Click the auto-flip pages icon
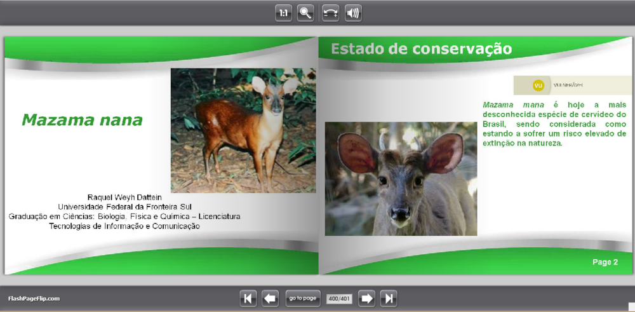Image resolution: width=635 pixels, height=312 pixels. coord(330,13)
